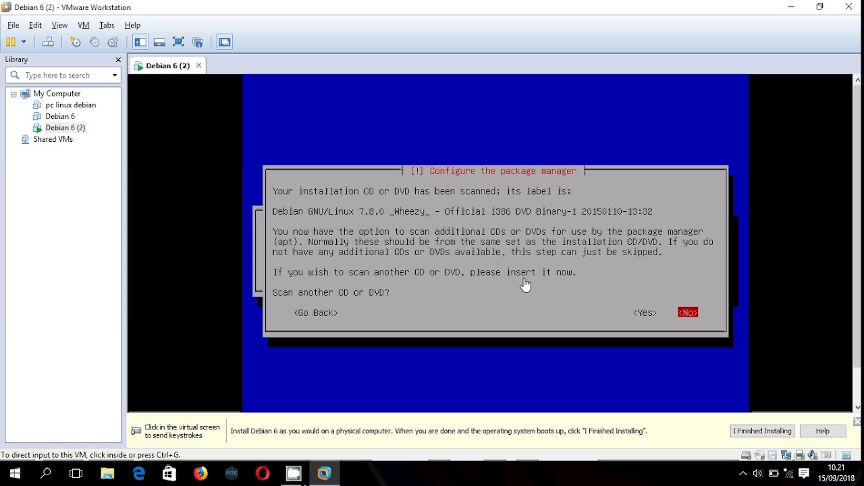Click the click-in-virtual-screen hint icon

pos(136,431)
